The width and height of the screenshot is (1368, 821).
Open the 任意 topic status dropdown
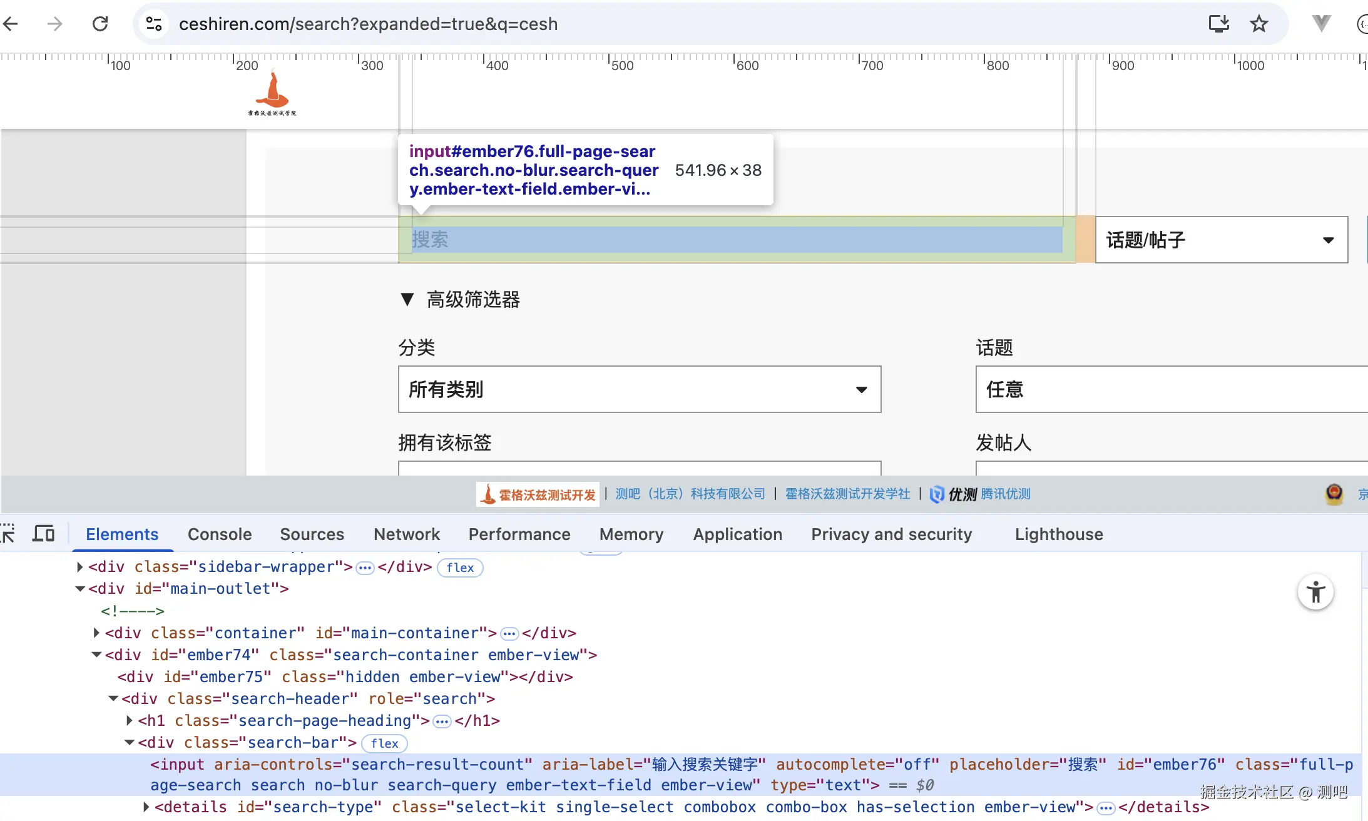1170,389
